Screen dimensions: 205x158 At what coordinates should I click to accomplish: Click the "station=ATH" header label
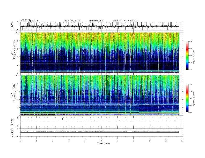[96, 21]
